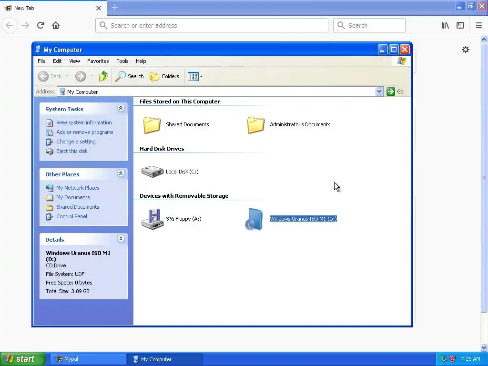Click the Up folder toolbar icon

pyautogui.click(x=103, y=76)
